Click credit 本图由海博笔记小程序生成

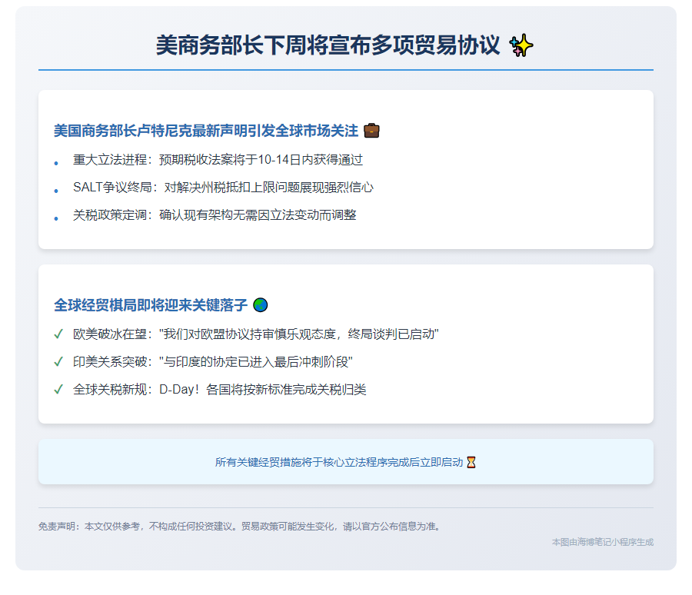tap(602, 542)
